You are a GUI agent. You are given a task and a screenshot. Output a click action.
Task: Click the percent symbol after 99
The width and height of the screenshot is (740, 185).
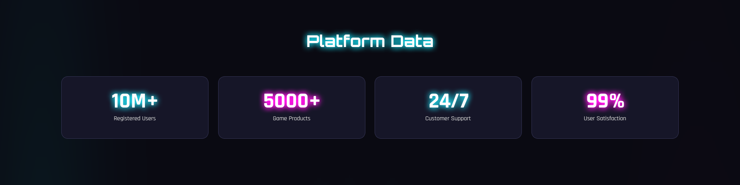point(617,101)
